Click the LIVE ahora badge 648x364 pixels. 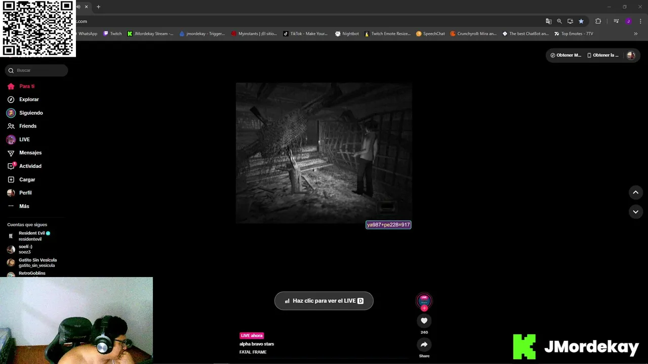[x=252, y=336]
